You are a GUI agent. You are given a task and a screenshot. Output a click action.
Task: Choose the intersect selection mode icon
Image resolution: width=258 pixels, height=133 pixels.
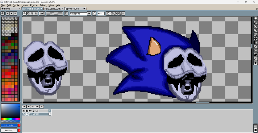(36, 13)
